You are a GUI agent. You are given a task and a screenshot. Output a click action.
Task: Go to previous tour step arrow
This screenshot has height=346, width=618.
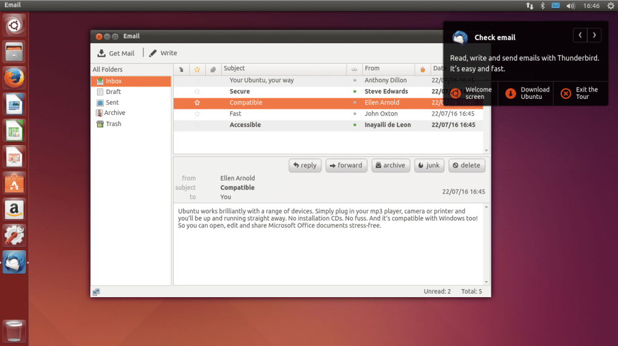580,35
